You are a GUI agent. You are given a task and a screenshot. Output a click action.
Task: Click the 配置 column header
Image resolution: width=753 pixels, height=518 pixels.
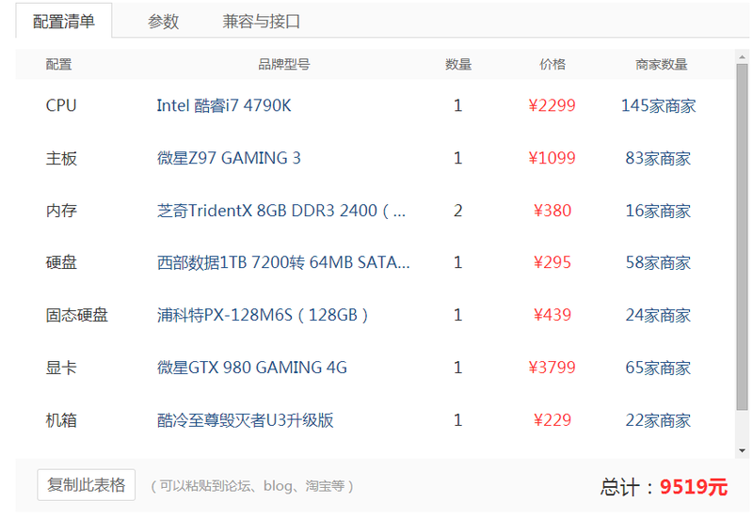(58, 64)
